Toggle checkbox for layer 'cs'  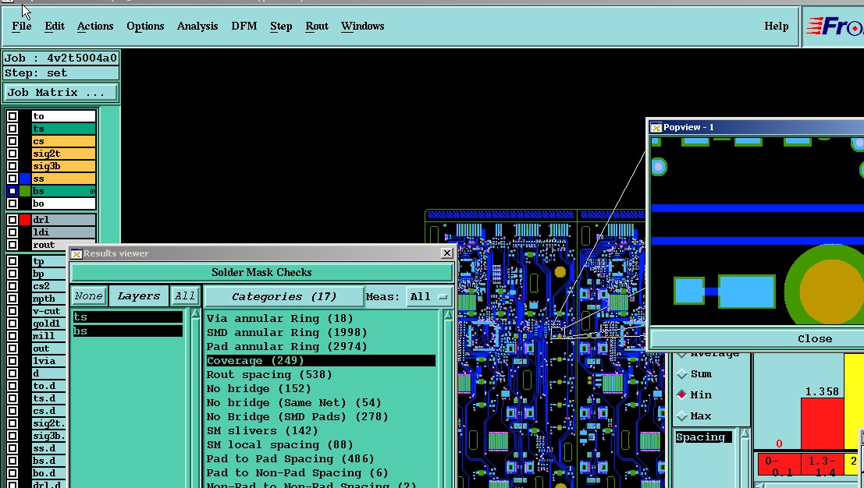[x=12, y=141]
